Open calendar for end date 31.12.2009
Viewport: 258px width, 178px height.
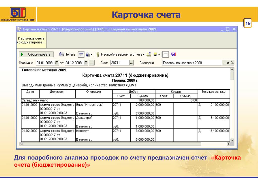(x=86, y=63)
